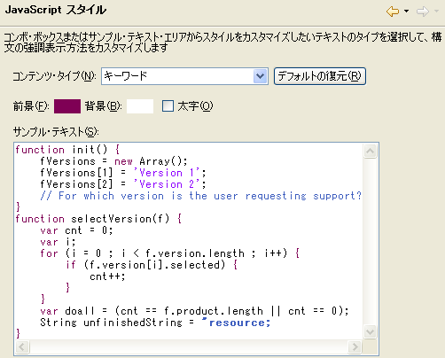The height and width of the screenshot is (358, 445).
Task: Click the vertical scrollbar track
Action: (370, 242)
